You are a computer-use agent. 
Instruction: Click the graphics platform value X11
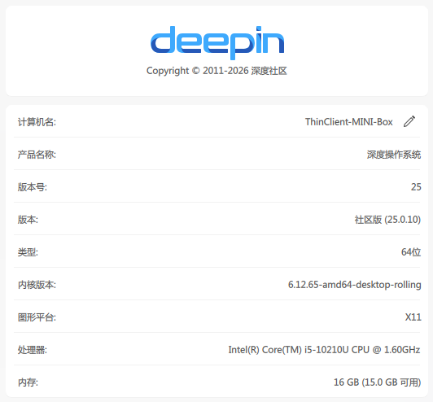(413, 317)
